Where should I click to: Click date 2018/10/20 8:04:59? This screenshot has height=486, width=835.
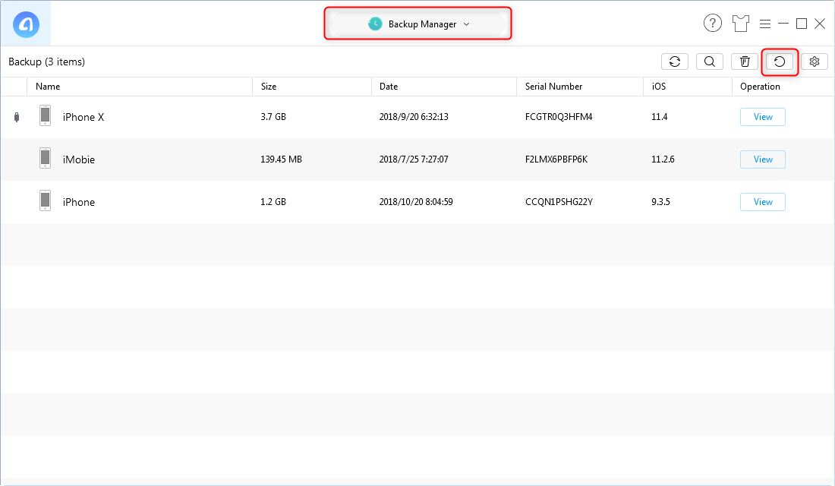pyautogui.click(x=416, y=202)
